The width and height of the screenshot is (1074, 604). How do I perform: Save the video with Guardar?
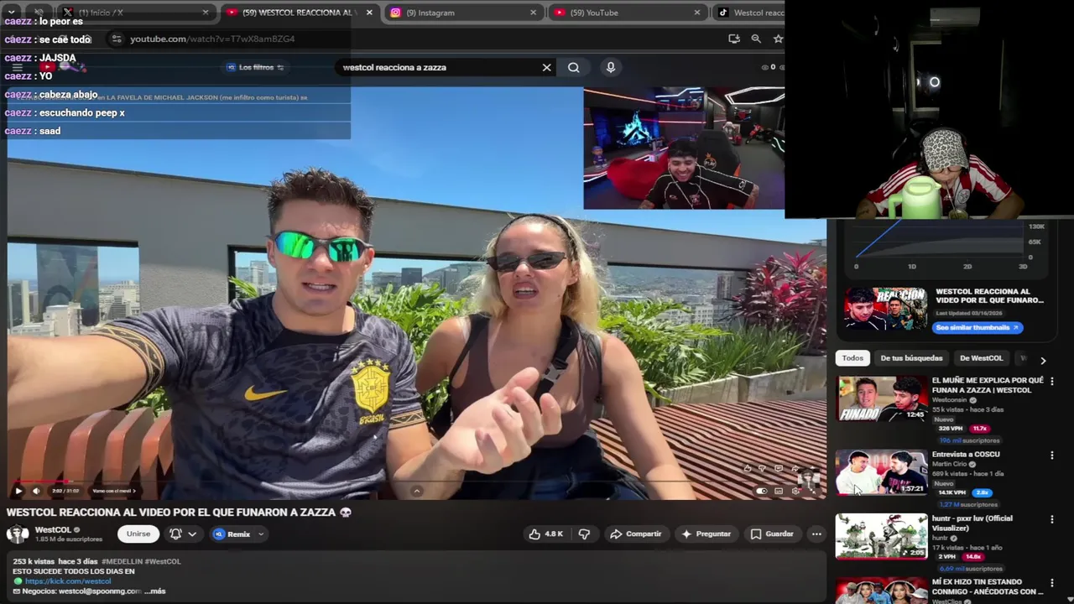pos(772,534)
